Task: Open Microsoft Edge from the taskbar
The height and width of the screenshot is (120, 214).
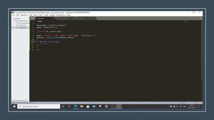Action: 75,106
